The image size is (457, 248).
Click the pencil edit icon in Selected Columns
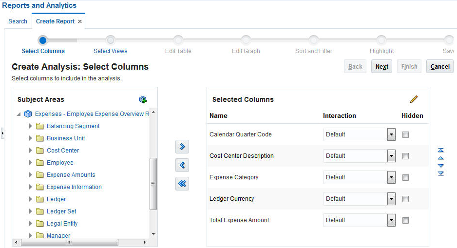pos(414,99)
